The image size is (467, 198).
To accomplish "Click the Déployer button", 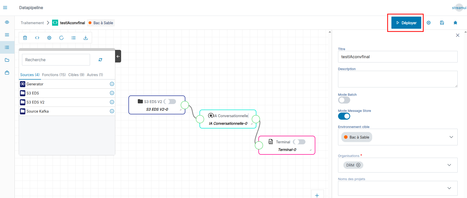I will (406, 23).
